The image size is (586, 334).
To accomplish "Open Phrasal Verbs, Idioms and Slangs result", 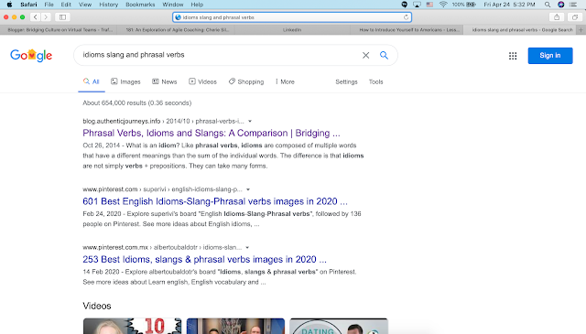I will point(212,133).
